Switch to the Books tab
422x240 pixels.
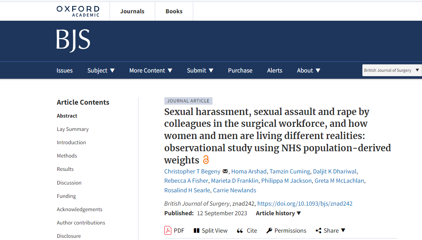pos(174,11)
